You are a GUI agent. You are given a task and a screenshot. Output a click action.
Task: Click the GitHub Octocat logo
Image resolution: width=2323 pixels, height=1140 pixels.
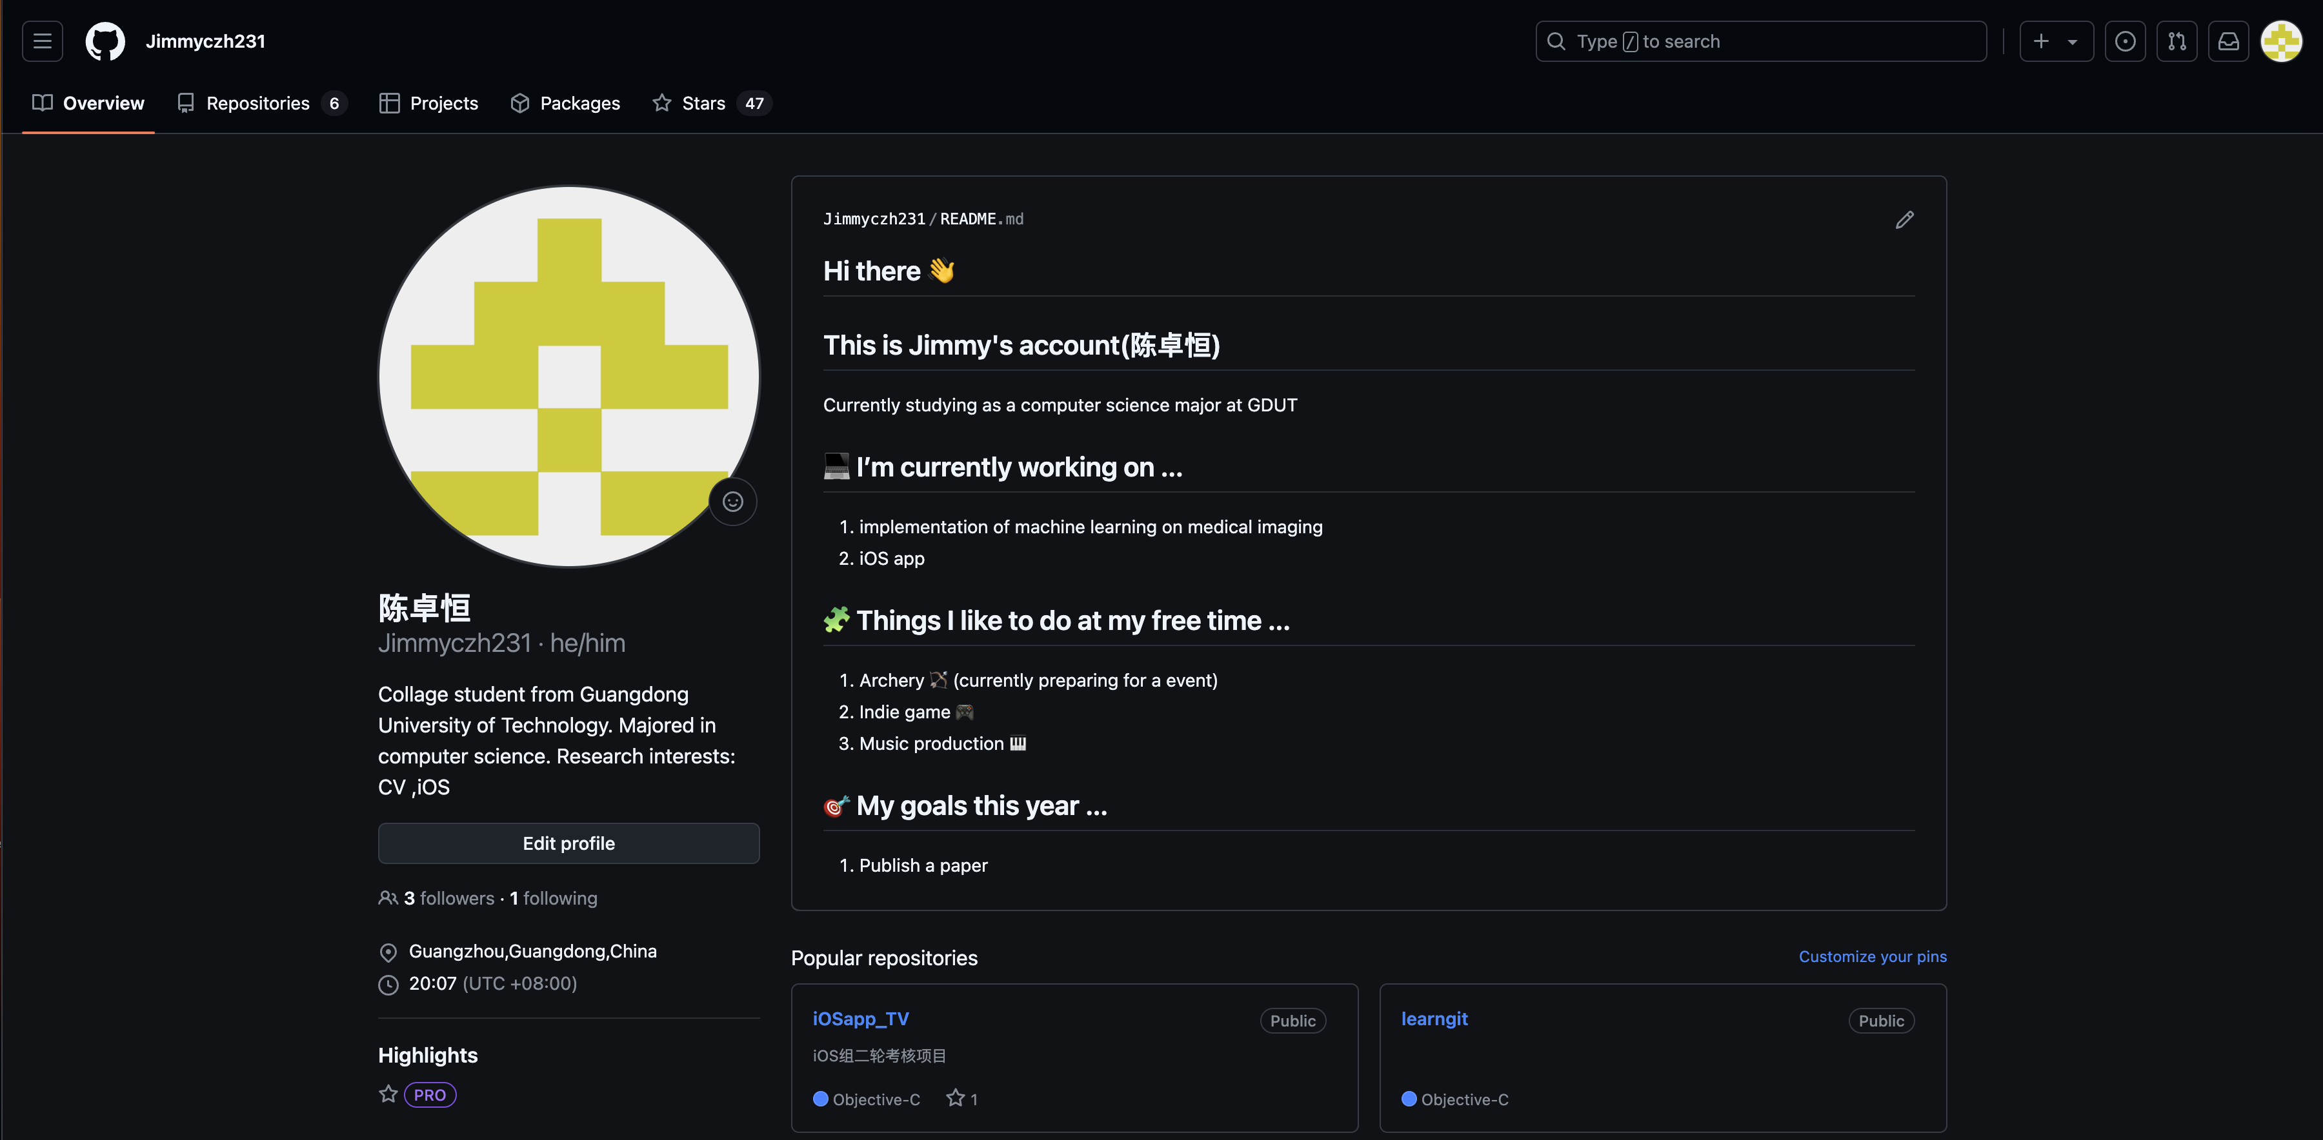[x=105, y=41]
